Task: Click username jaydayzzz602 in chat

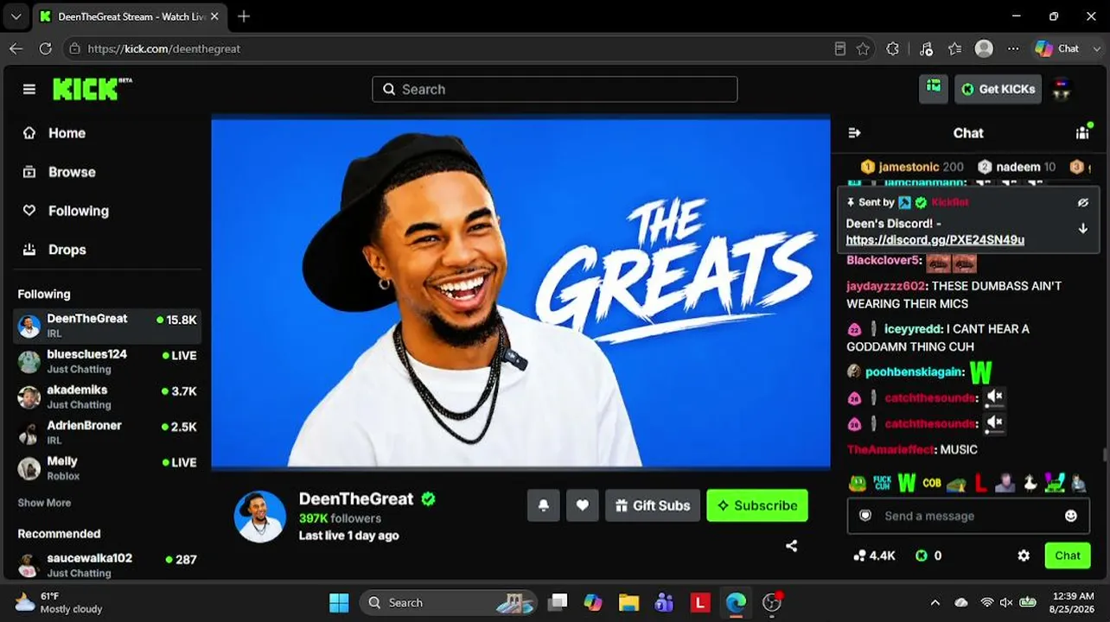Action: point(886,286)
